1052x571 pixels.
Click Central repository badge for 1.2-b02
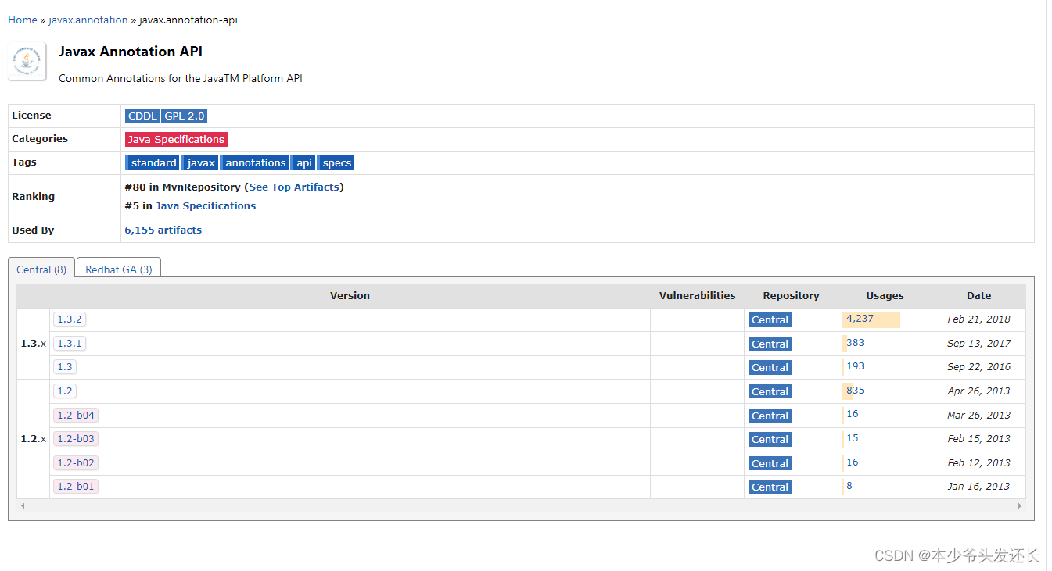point(770,463)
